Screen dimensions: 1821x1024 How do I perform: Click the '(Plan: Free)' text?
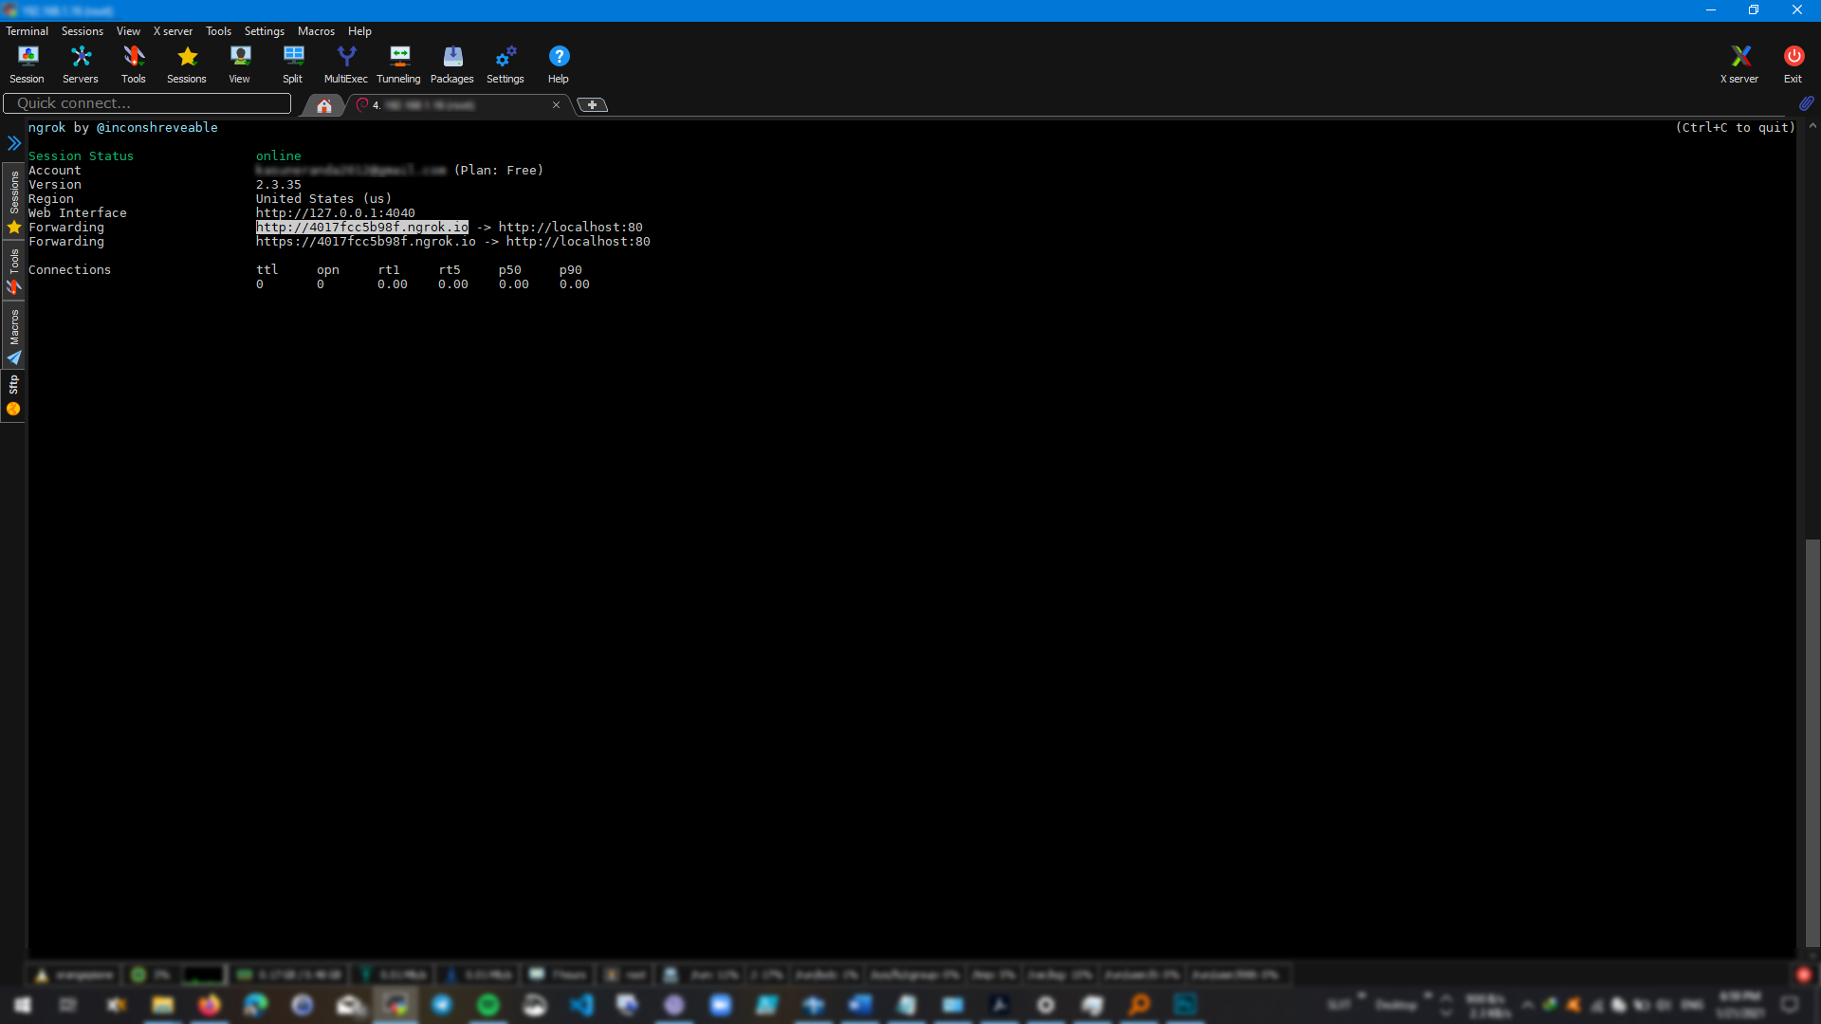click(499, 171)
